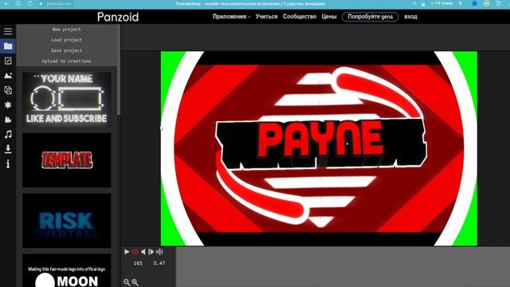Select the folder Projects sidebar icon
The image size is (510, 287).
point(8,46)
